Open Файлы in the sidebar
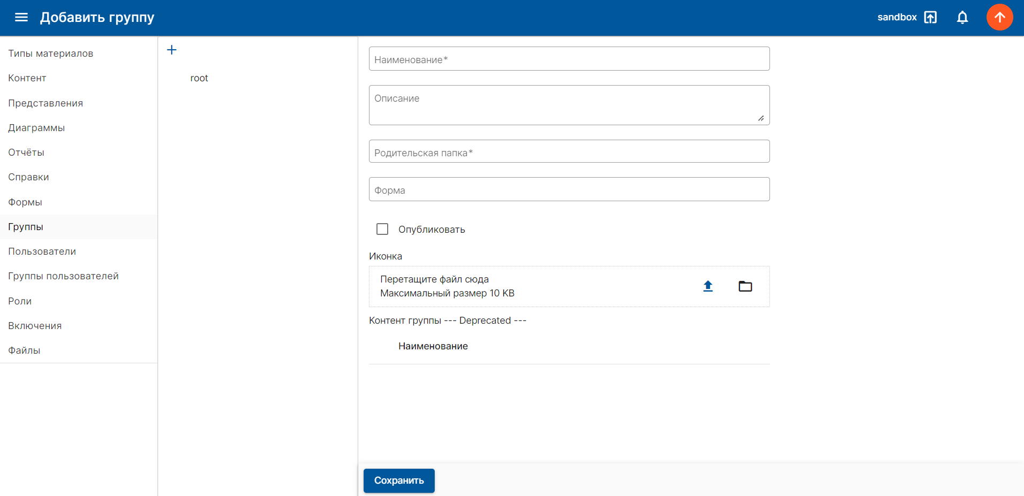The image size is (1024, 496). [79, 350]
